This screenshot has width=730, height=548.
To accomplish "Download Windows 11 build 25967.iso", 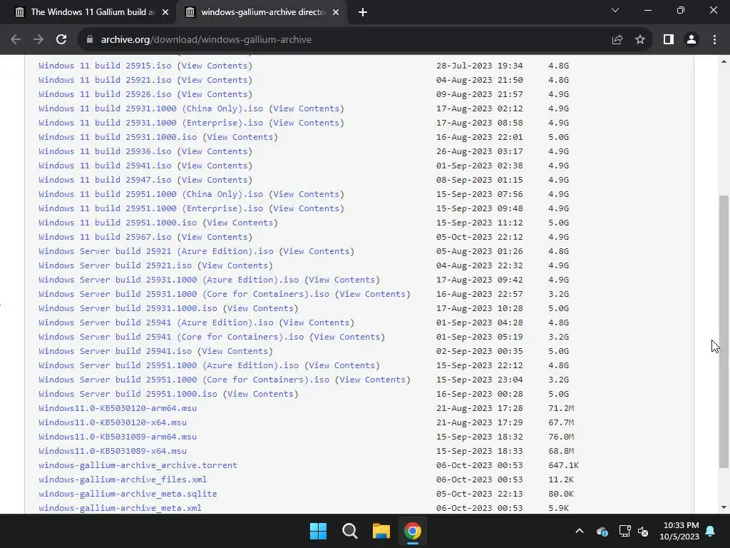I will pos(105,237).
